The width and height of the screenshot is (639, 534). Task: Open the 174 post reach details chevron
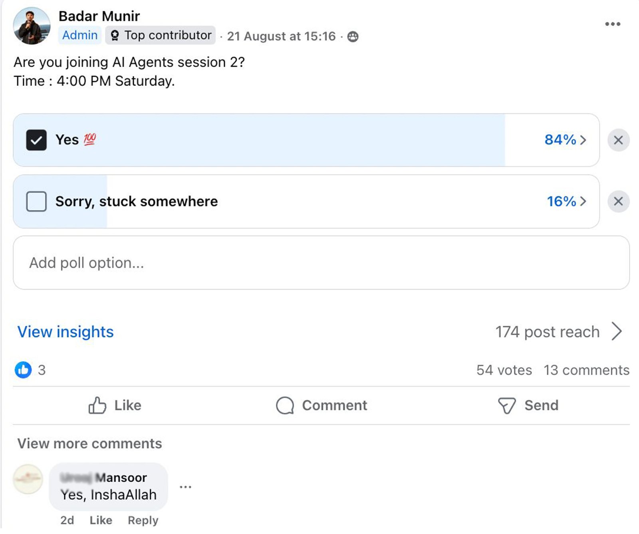point(617,332)
